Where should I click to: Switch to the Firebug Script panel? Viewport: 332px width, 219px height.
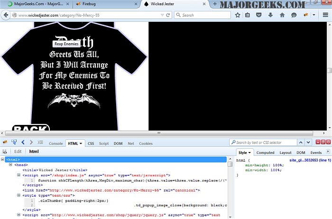104,143
